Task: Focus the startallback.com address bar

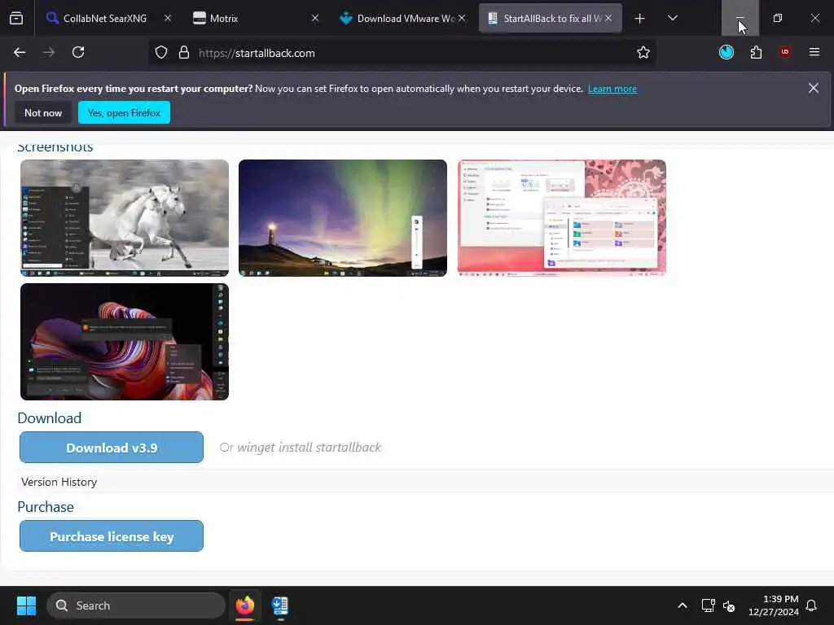Action: (402, 53)
